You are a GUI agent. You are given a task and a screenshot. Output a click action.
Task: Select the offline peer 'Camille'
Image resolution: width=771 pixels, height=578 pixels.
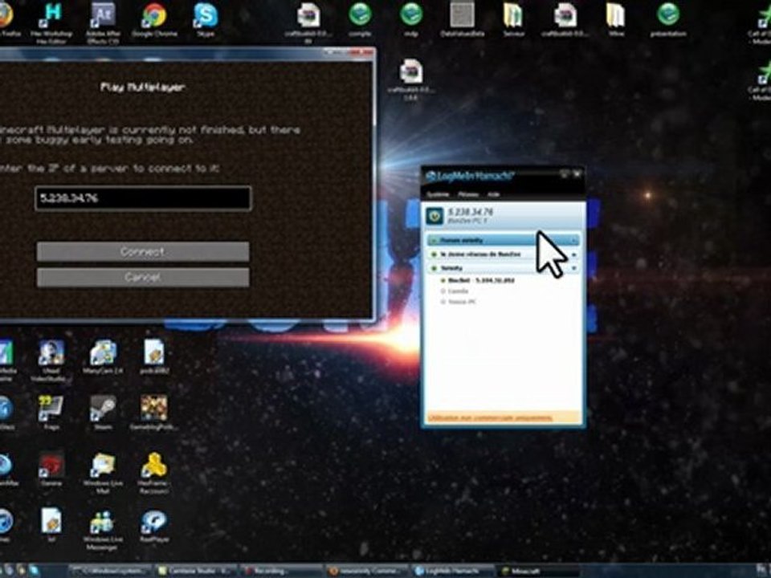click(x=455, y=291)
